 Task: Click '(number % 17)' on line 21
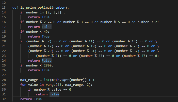click(x=41, y=46)
